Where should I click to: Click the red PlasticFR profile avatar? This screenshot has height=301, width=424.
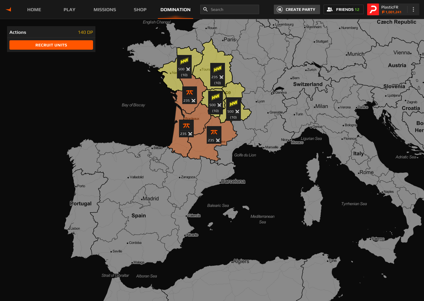coord(373,9)
